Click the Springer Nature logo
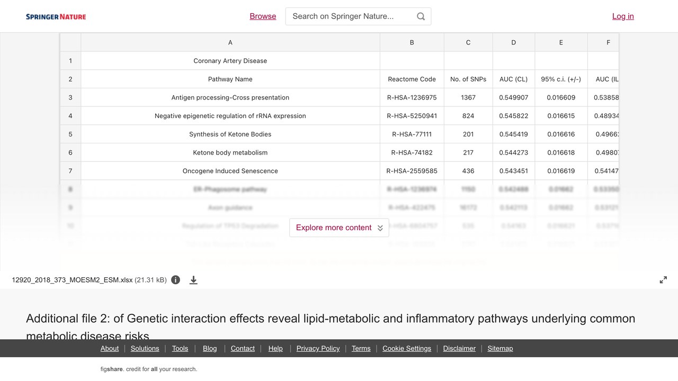Screen dimensions: 678x381 tap(56, 16)
